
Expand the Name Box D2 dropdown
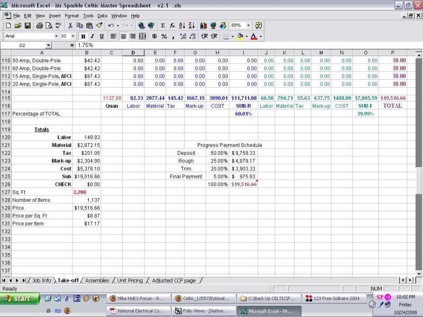click(48, 45)
